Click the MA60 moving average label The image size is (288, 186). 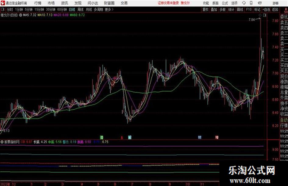click(x=77, y=15)
